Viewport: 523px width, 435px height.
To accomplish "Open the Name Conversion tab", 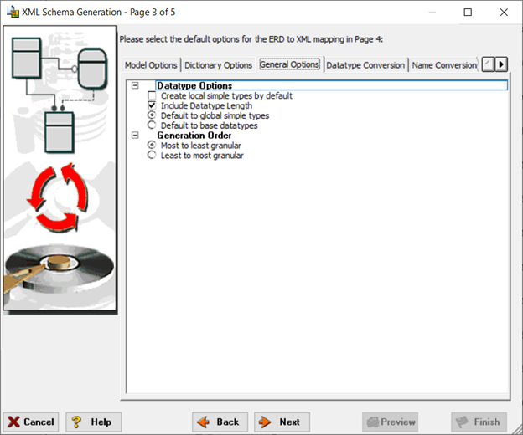I will pos(443,65).
